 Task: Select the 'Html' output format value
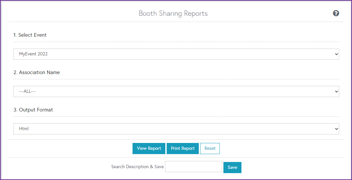tap(24, 129)
